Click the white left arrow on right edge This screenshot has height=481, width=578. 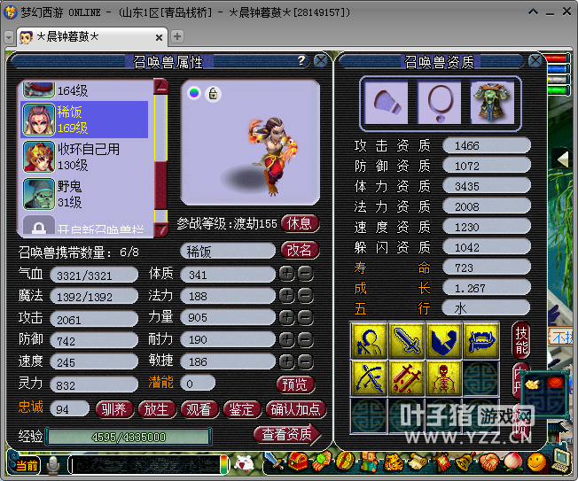click(x=562, y=159)
